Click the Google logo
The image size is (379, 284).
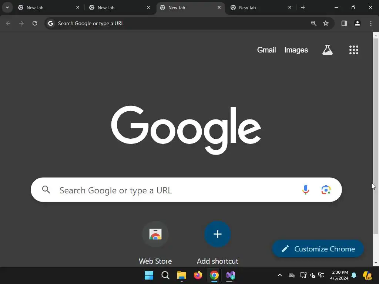tap(186, 130)
